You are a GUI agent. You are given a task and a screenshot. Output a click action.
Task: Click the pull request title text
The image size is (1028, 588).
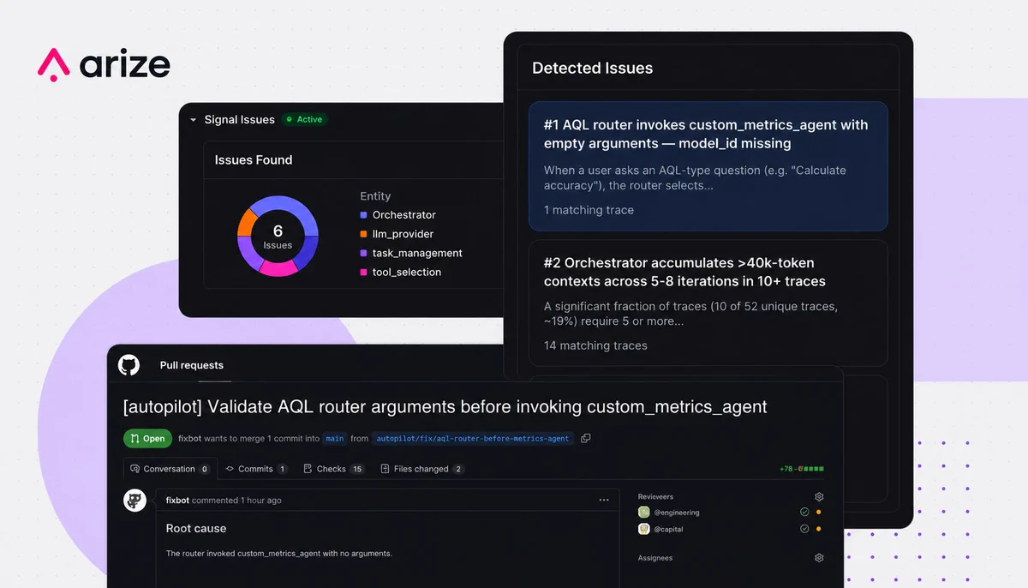445,406
